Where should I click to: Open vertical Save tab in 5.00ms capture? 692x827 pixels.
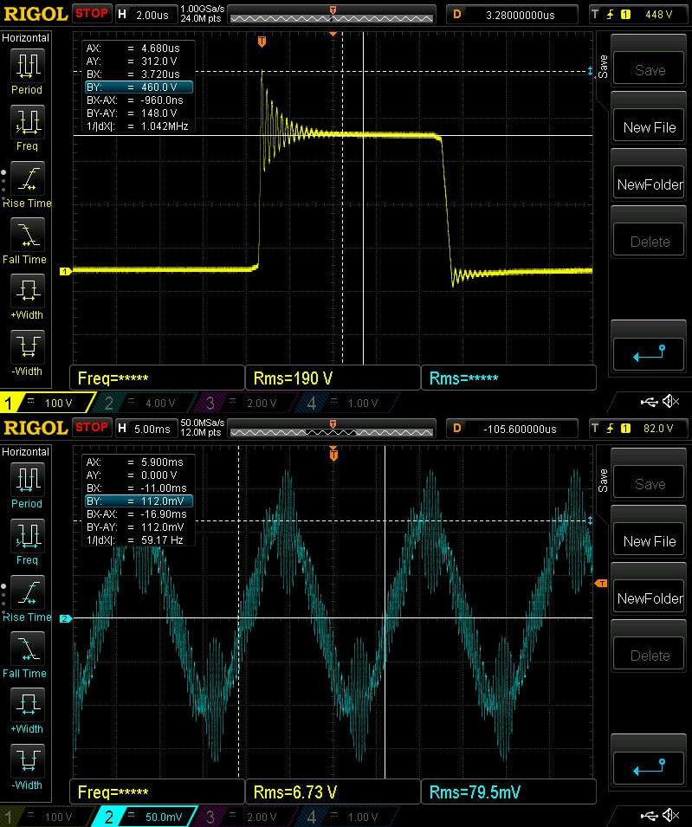[x=603, y=481]
